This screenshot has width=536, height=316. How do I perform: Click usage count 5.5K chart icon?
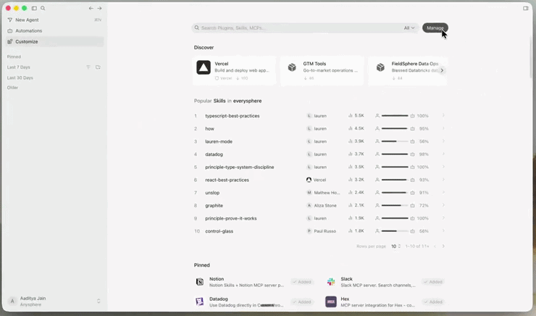click(x=351, y=115)
